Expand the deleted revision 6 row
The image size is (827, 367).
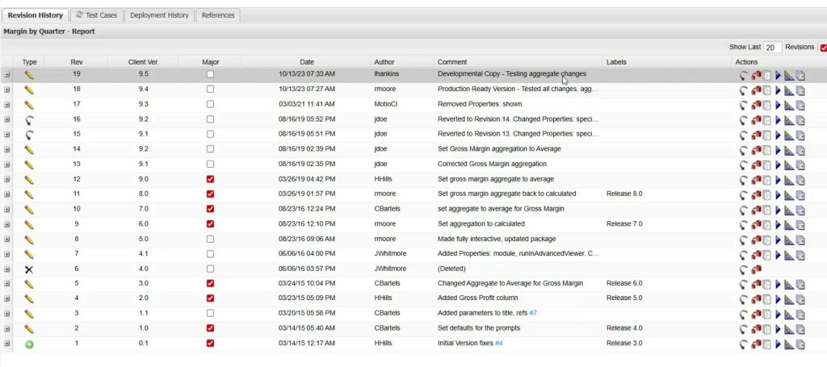(x=6, y=269)
